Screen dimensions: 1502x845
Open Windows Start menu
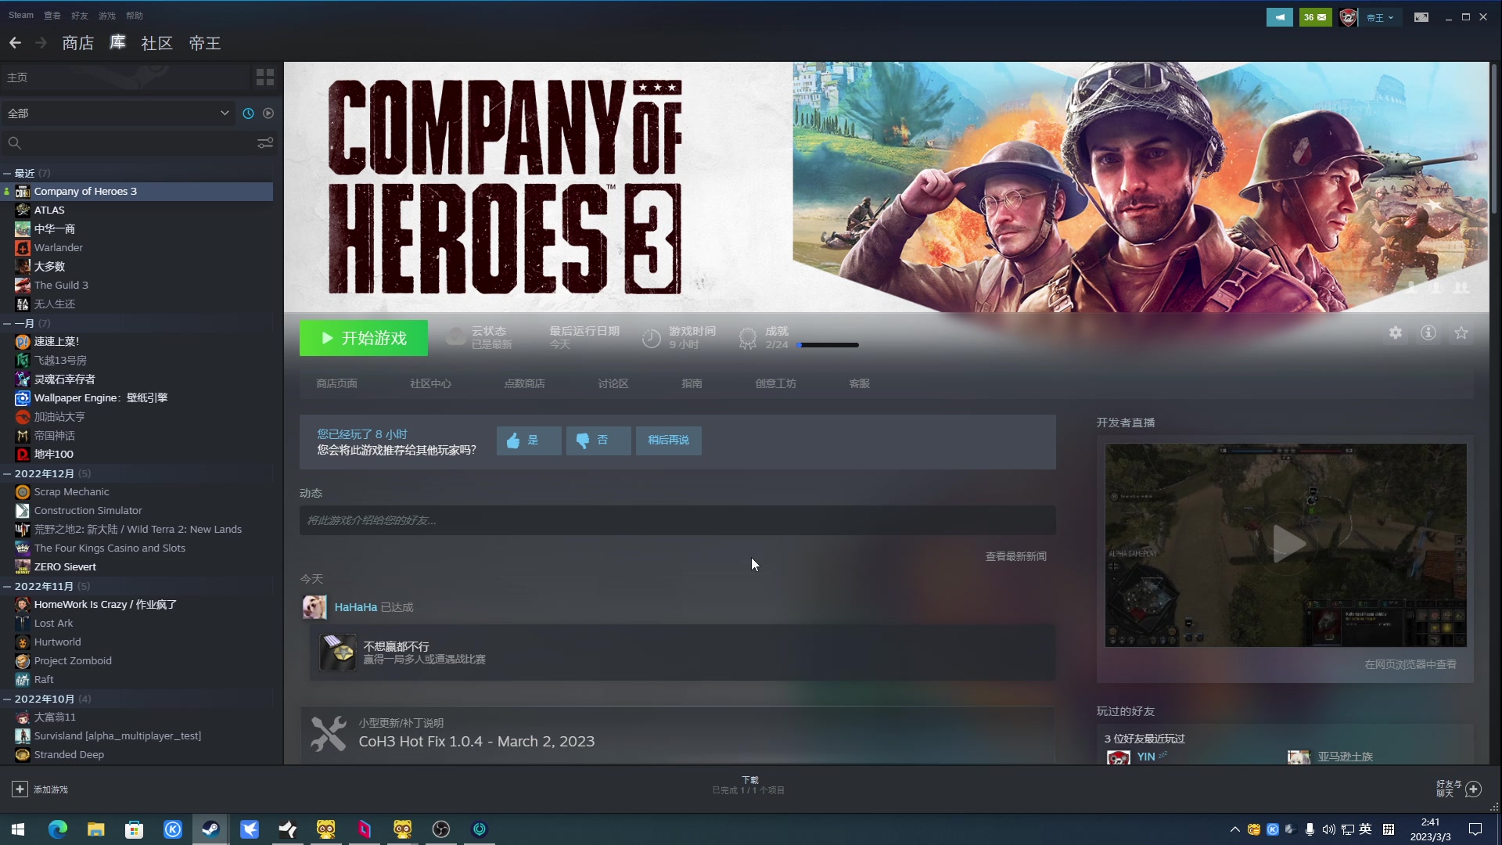pyautogui.click(x=19, y=829)
